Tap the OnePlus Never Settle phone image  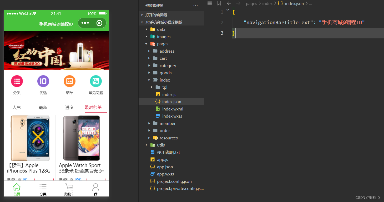(x=82, y=138)
